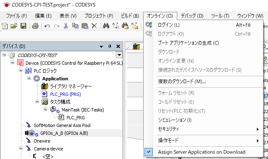Toggle Assign Server Applications on Download checkmark
This screenshot has height=159, width=268.
click(x=149, y=152)
